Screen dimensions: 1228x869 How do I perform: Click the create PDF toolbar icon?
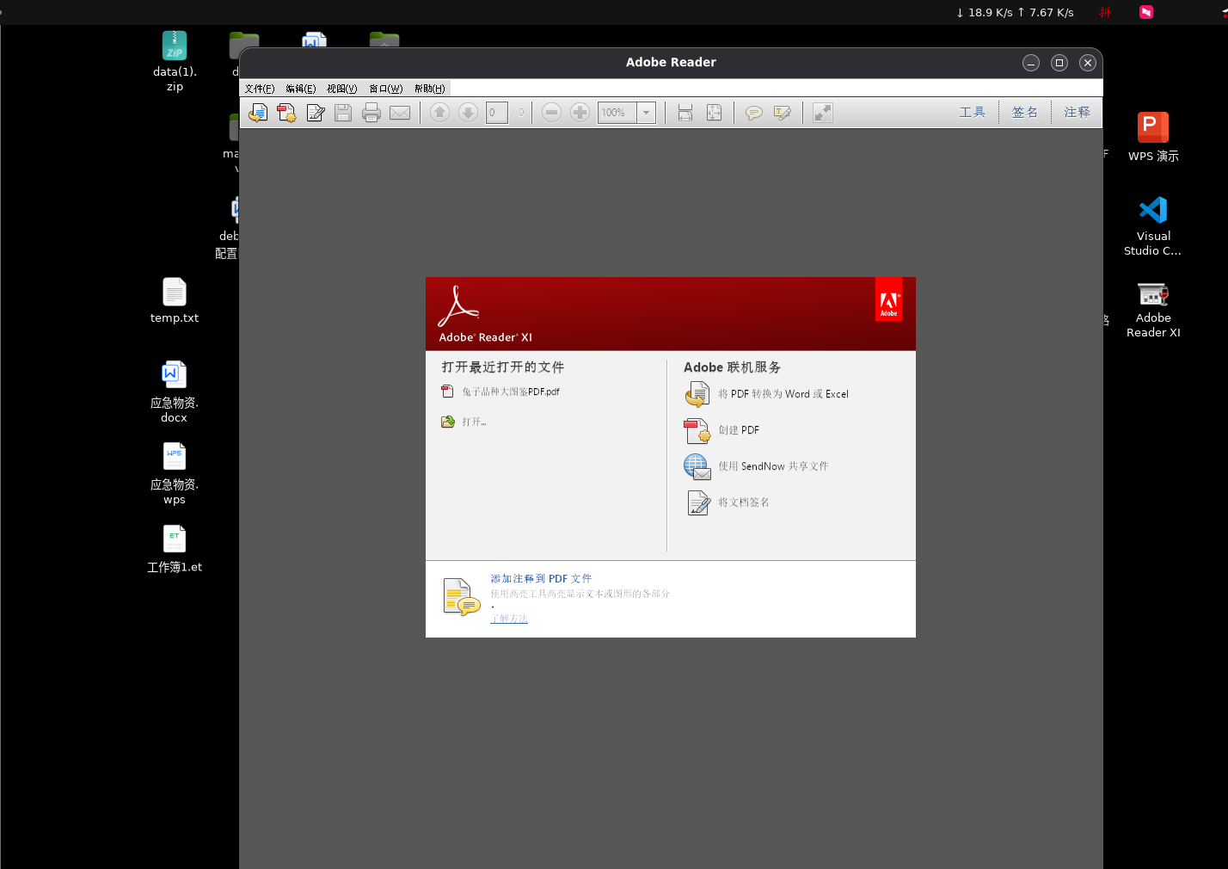click(x=286, y=113)
